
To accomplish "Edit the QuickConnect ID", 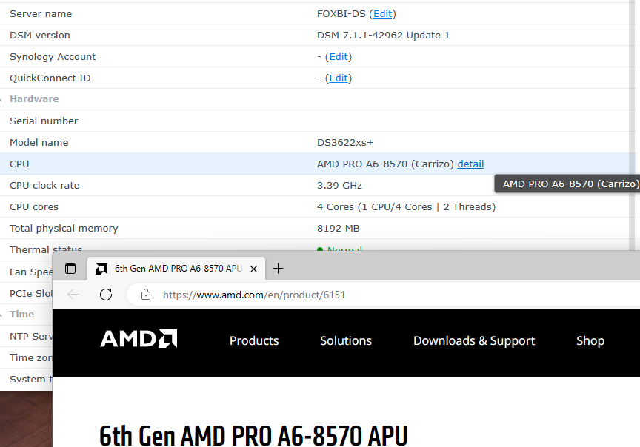I will (x=339, y=78).
